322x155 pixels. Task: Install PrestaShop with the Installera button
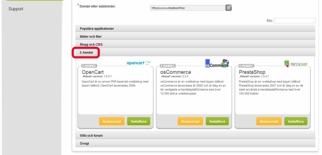pos(296,121)
